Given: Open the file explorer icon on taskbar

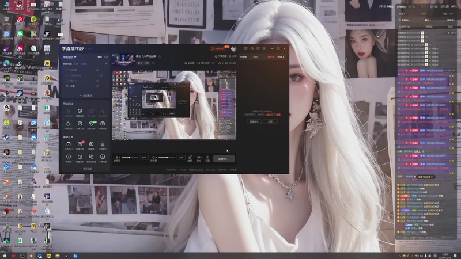Looking at the screenshot, I should coord(57,256).
